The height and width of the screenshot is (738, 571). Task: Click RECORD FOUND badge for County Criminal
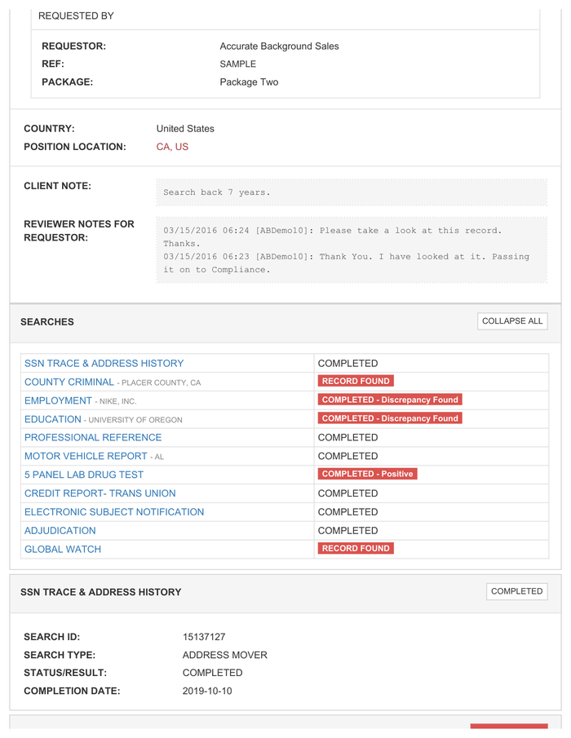click(x=356, y=381)
